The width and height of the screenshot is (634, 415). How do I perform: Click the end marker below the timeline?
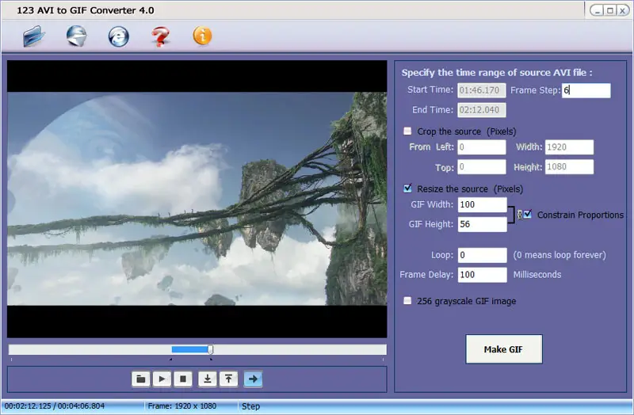pos(211,359)
